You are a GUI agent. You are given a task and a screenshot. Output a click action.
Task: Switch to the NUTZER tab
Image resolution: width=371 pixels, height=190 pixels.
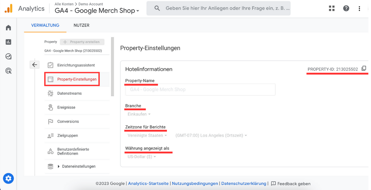tap(82, 25)
